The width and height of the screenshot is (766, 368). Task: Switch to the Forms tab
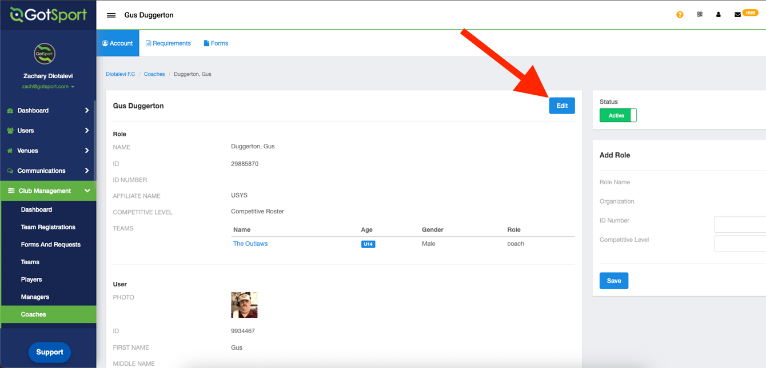tap(216, 43)
